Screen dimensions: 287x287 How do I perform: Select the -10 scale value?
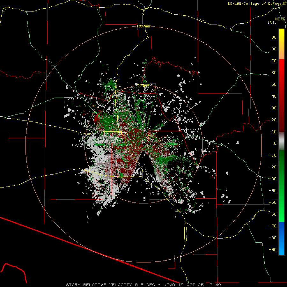pos(273,155)
